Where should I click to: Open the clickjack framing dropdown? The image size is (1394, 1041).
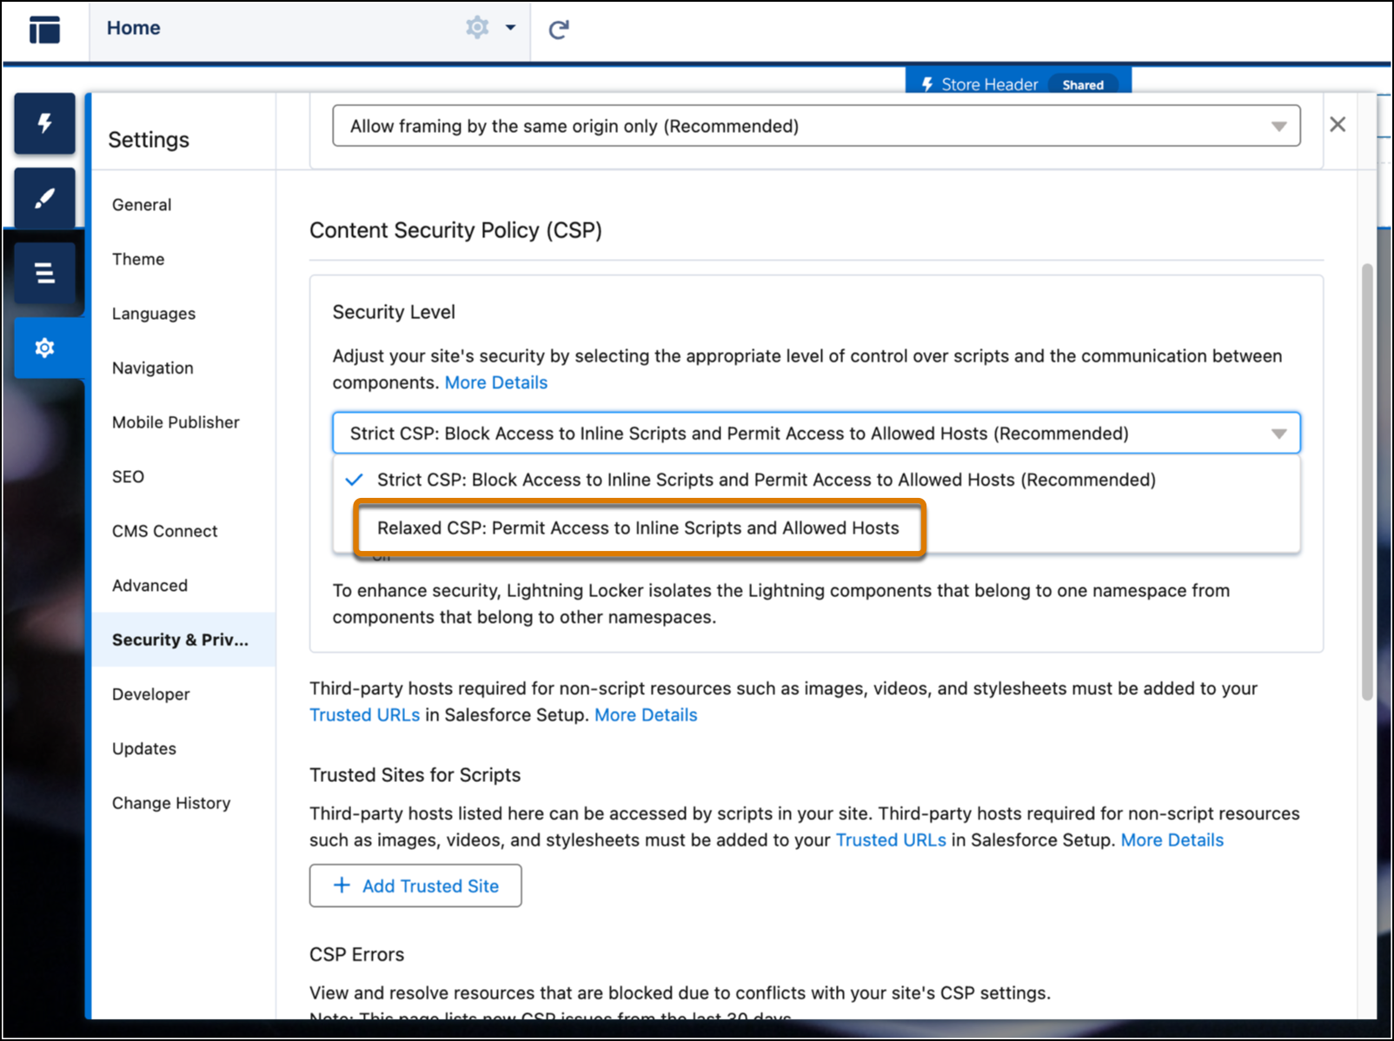click(816, 126)
